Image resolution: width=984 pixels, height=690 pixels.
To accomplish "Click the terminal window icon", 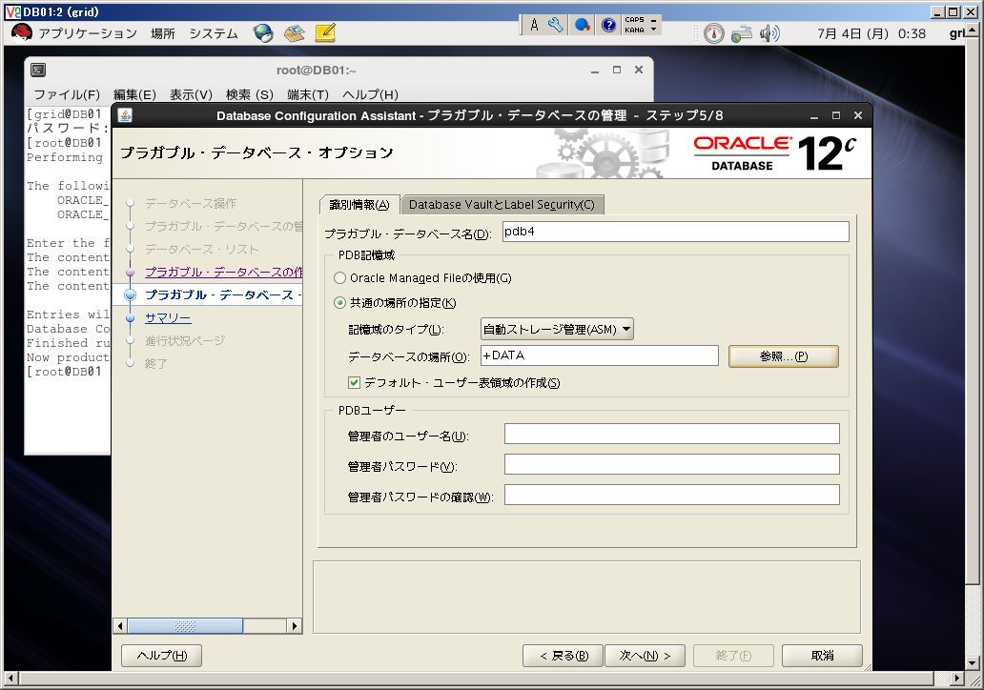I will pos(38,71).
